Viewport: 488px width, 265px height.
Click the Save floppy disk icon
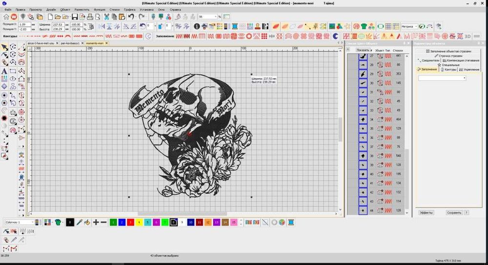(x=75, y=17)
